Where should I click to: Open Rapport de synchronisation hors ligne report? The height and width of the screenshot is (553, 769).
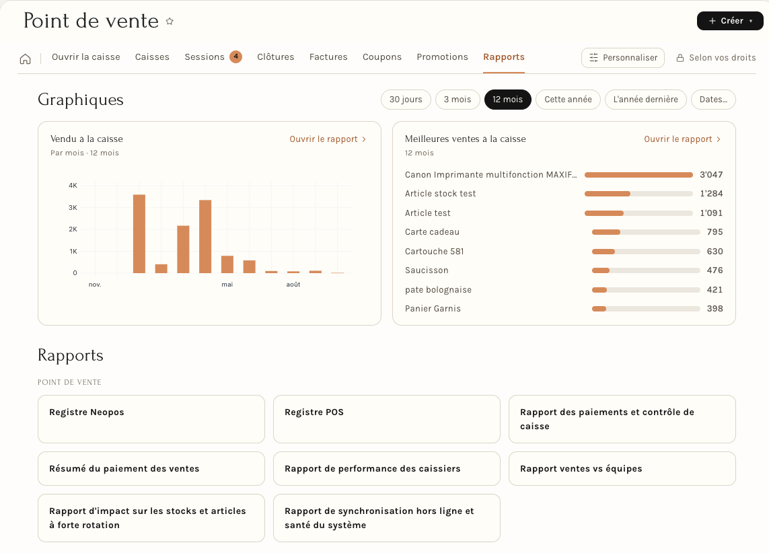(386, 518)
